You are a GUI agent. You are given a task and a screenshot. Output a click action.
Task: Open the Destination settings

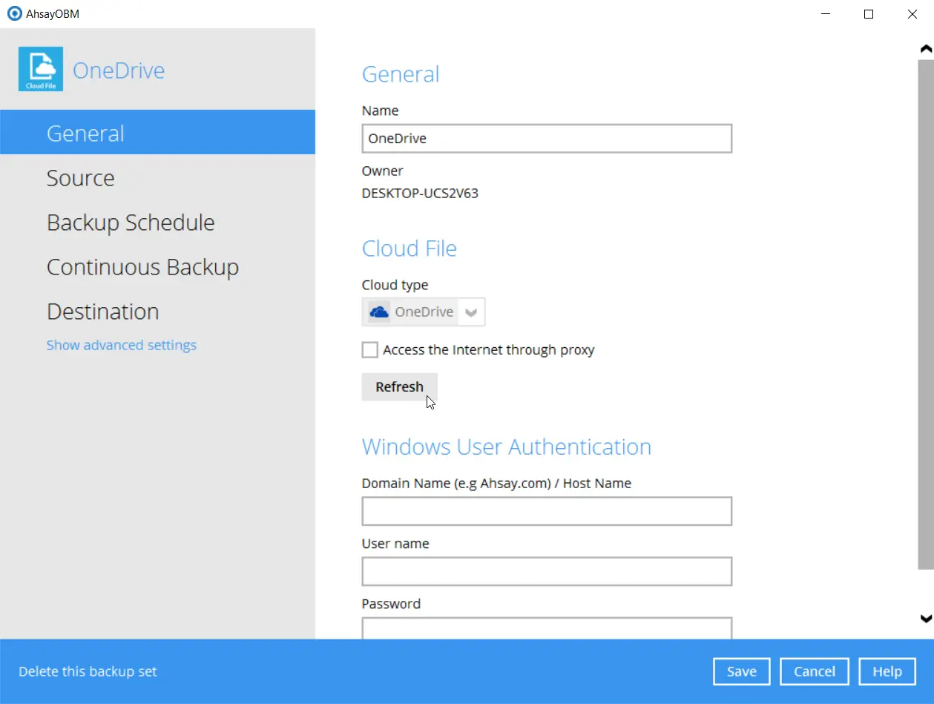(x=102, y=311)
